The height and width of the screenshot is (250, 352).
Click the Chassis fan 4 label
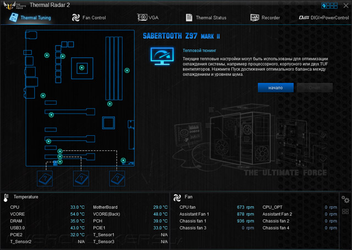tap(276, 228)
